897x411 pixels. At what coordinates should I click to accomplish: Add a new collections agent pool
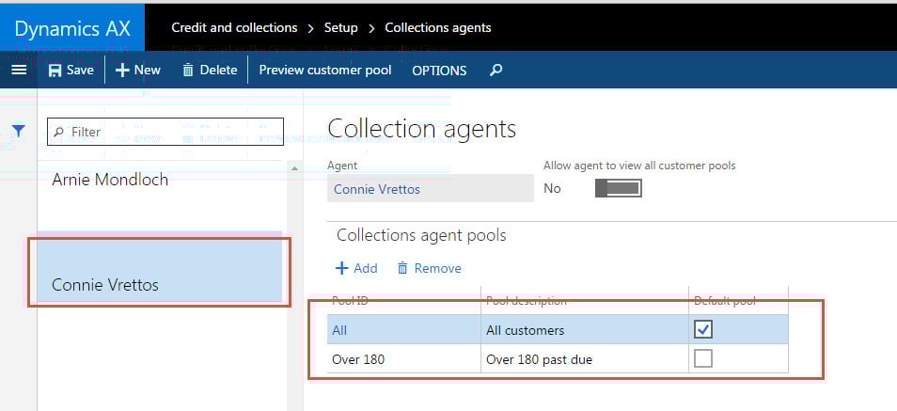356,268
